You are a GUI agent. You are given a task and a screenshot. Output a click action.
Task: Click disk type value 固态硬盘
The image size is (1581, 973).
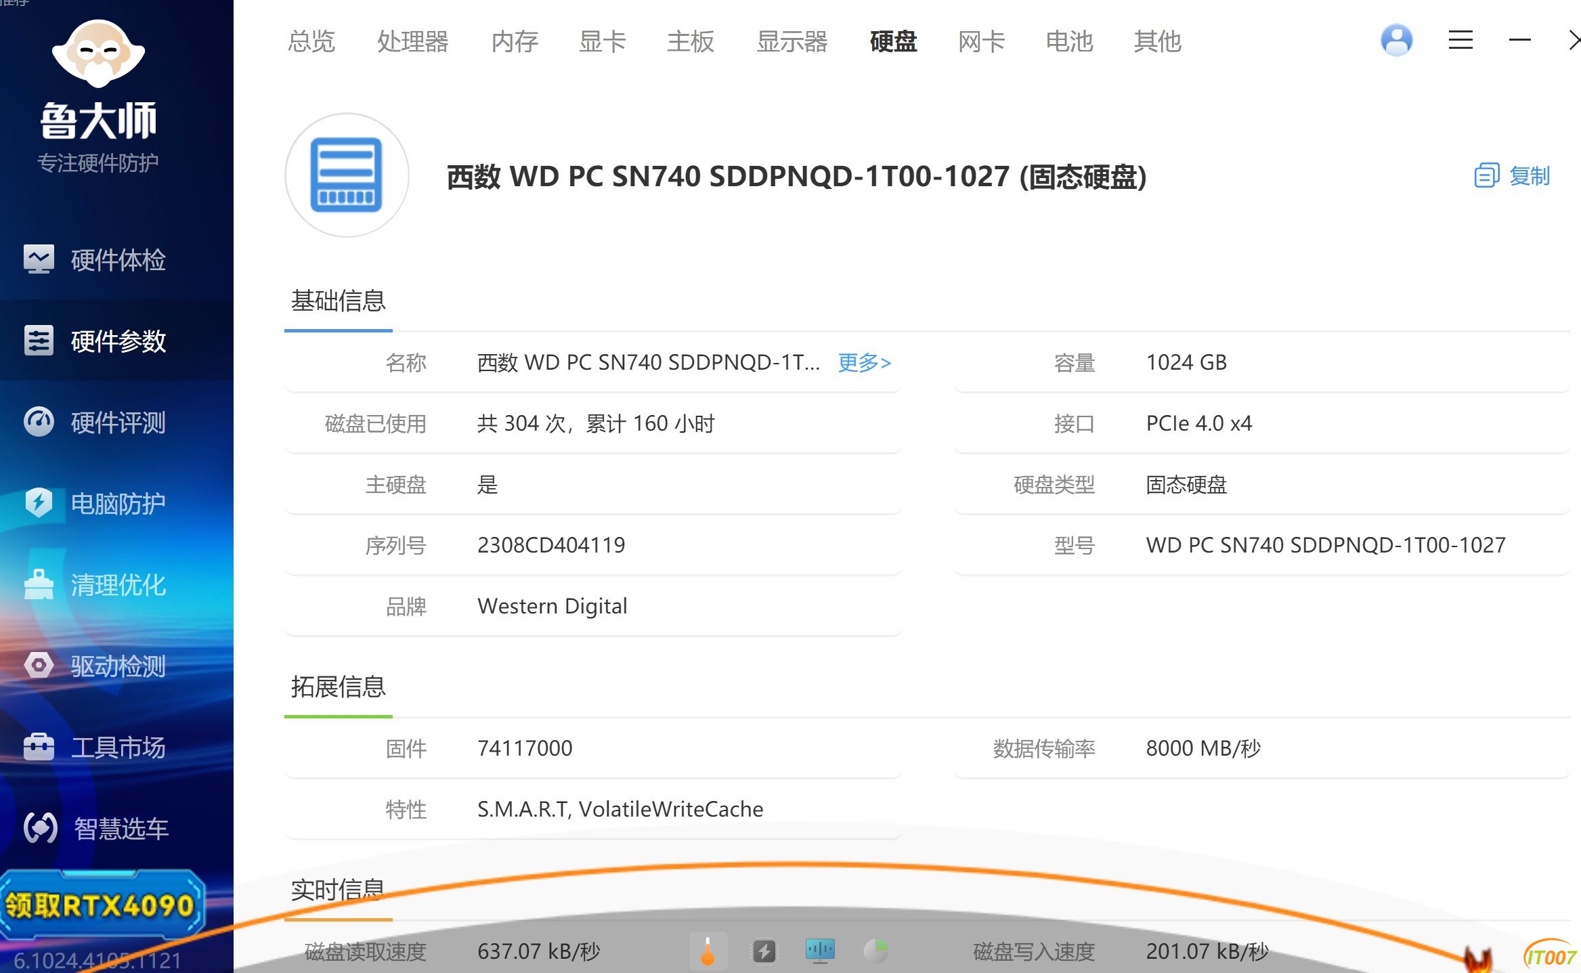click(1186, 484)
